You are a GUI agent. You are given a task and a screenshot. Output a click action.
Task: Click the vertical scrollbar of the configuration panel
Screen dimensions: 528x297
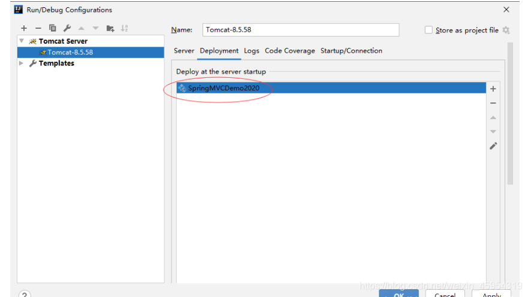(x=510, y=114)
